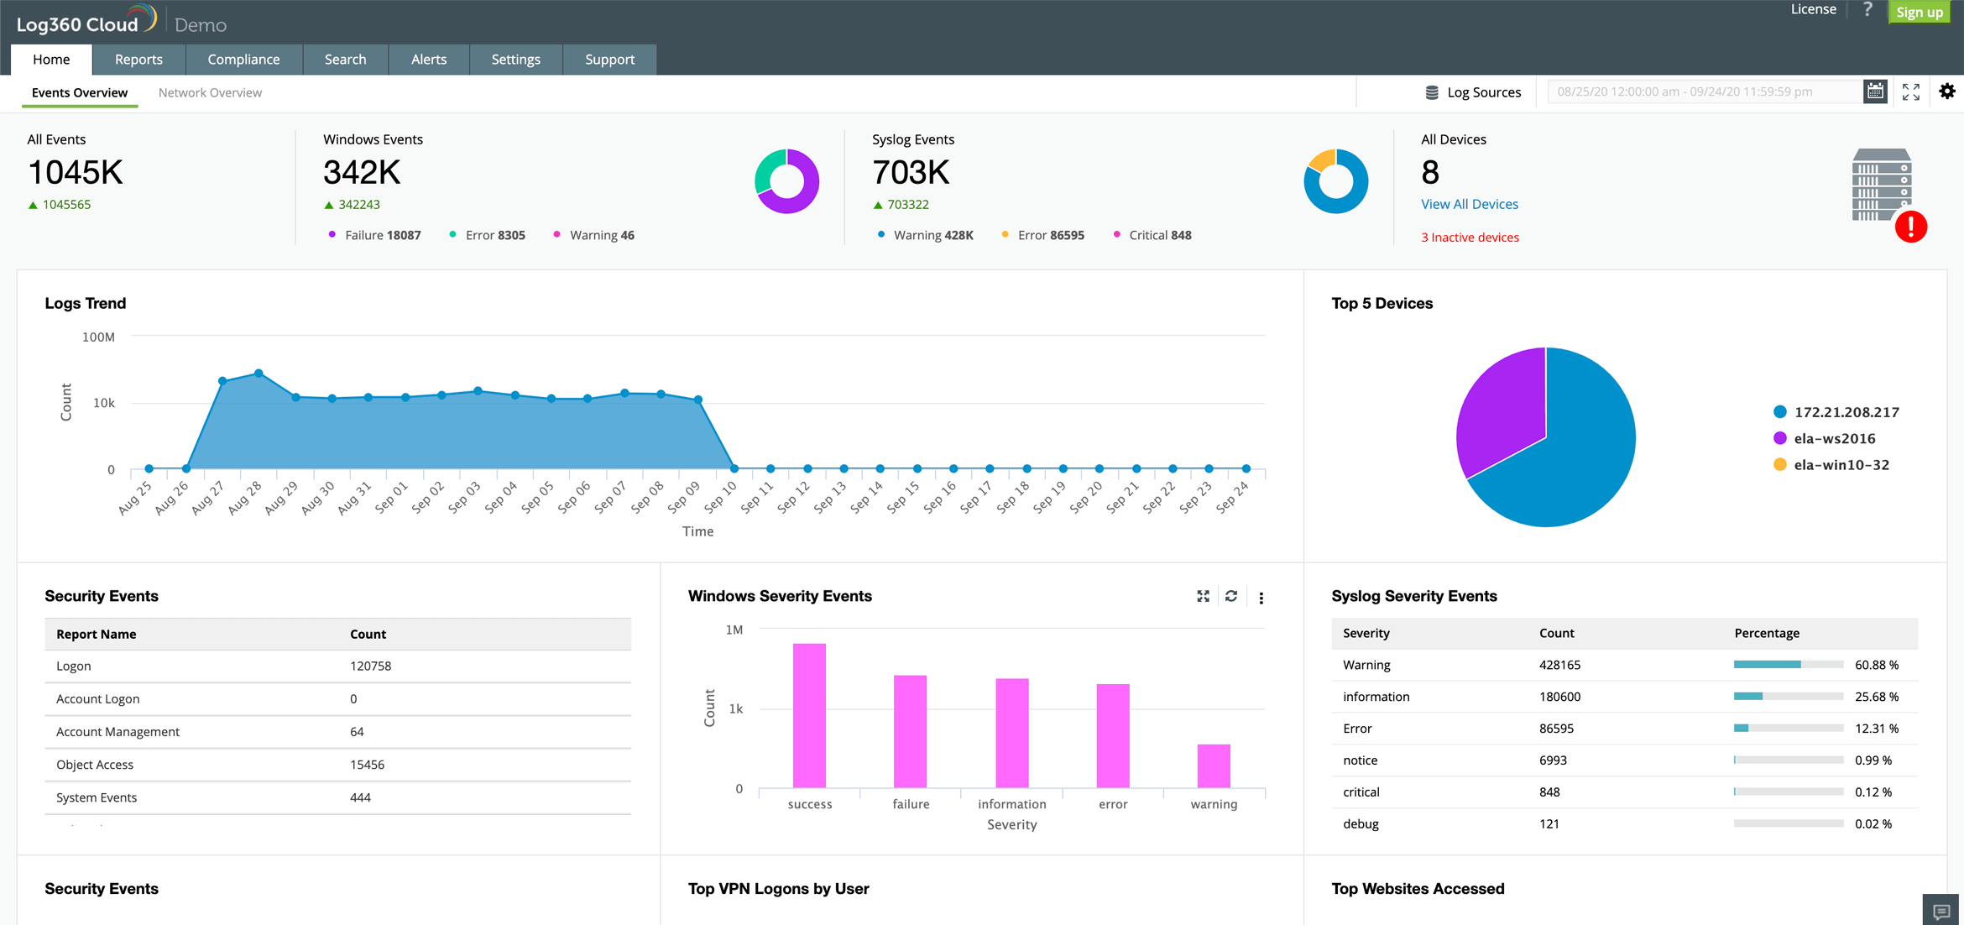Open the dashboard settings gear
Image resolution: width=1964 pixels, height=925 pixels.
(x=1947, y=91)
